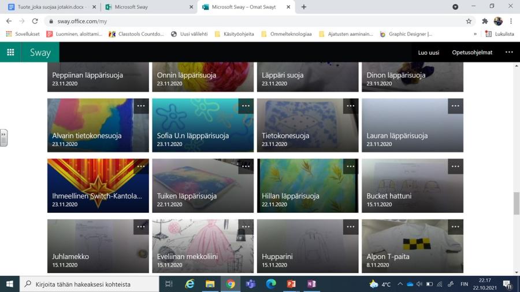Open more options on Eveliinan mekkoliini card
Screen dimensions: 520x292
246,227
